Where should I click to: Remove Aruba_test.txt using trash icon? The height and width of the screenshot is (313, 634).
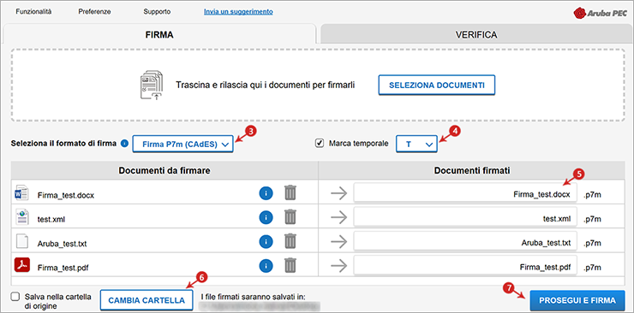tap(290, 242)
